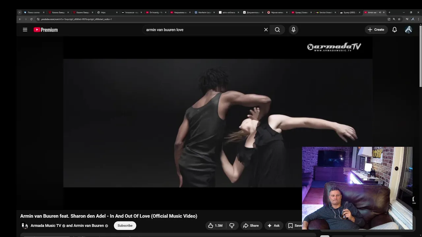Clear the search box with the X icon
This screenshot has height=237, width=422.
266,30
